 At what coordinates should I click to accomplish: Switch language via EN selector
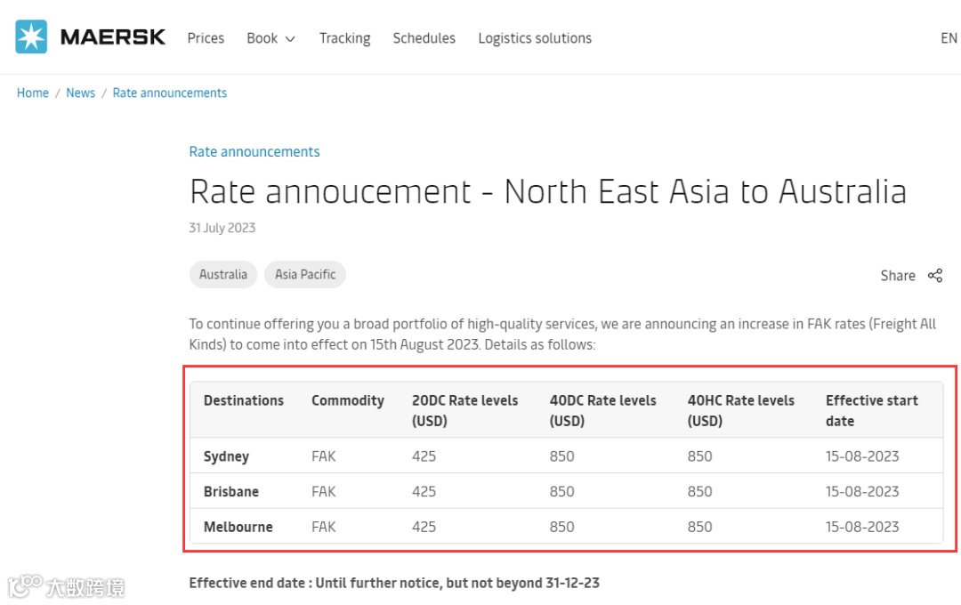click(x=949, y=38)
